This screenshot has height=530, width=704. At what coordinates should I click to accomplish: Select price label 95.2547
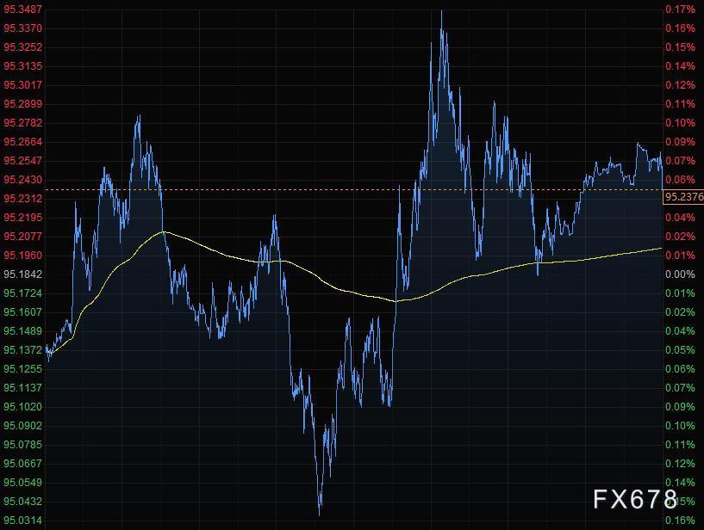[x=23, y=161]
